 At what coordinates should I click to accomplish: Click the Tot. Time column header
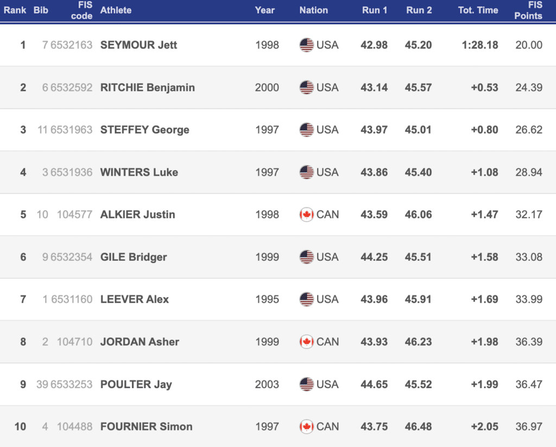pyautogui.click(x=478, y=10)
